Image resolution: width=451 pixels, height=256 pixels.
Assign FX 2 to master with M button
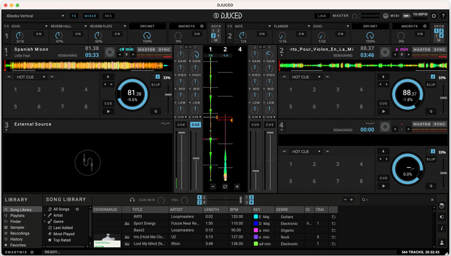coord(439,40)
